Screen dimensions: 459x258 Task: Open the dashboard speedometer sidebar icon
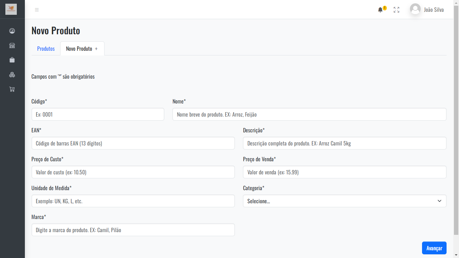(12, 31)
